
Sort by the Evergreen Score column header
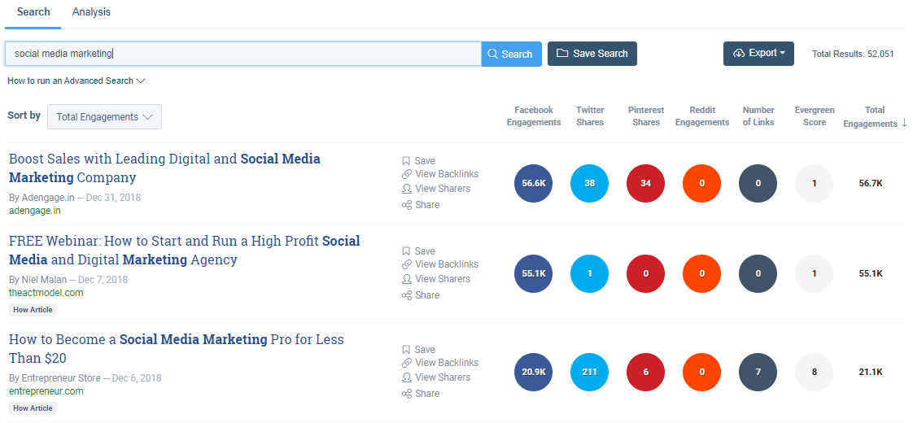[814, 116]
